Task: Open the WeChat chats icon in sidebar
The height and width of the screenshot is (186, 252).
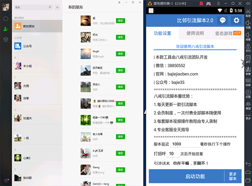Action: tap(6, 18)
